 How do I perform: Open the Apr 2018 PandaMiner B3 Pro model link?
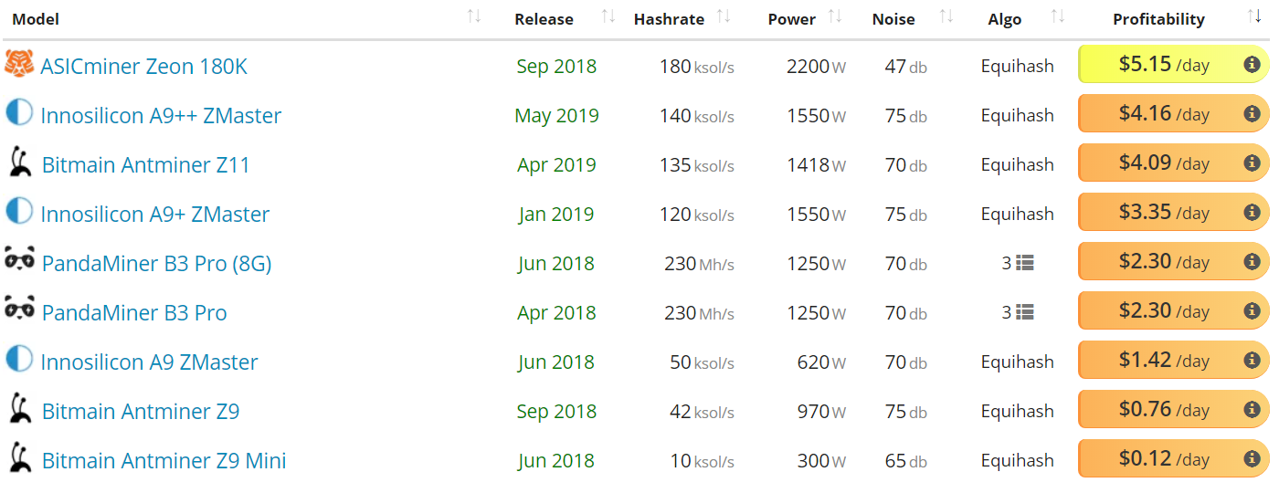tap(134, 312)
